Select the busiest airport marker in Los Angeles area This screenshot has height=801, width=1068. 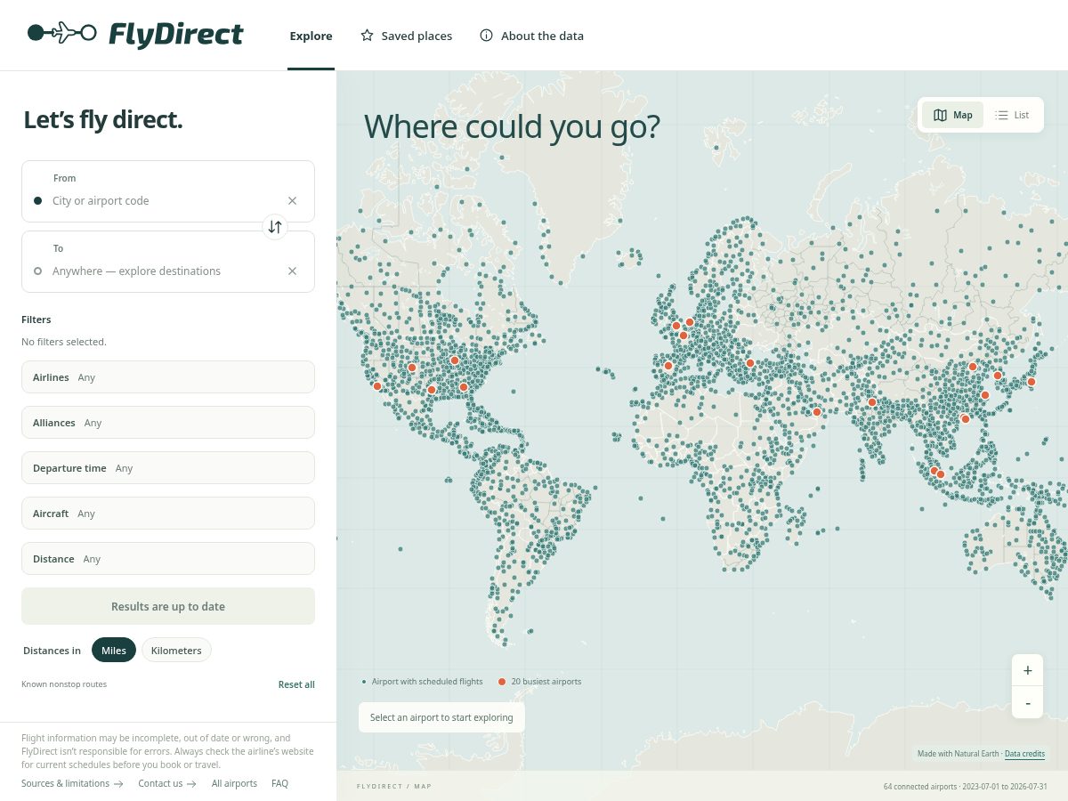tap(377, 386)
